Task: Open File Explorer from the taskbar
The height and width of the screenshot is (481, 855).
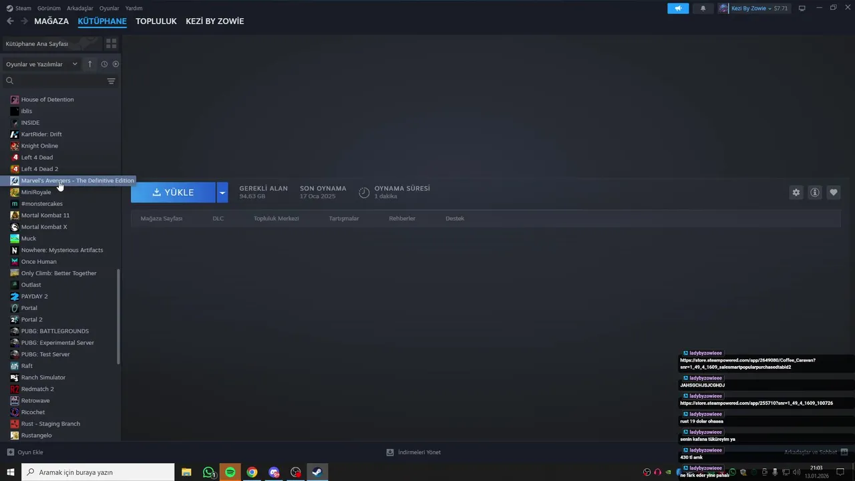Action: click(186, 472)
